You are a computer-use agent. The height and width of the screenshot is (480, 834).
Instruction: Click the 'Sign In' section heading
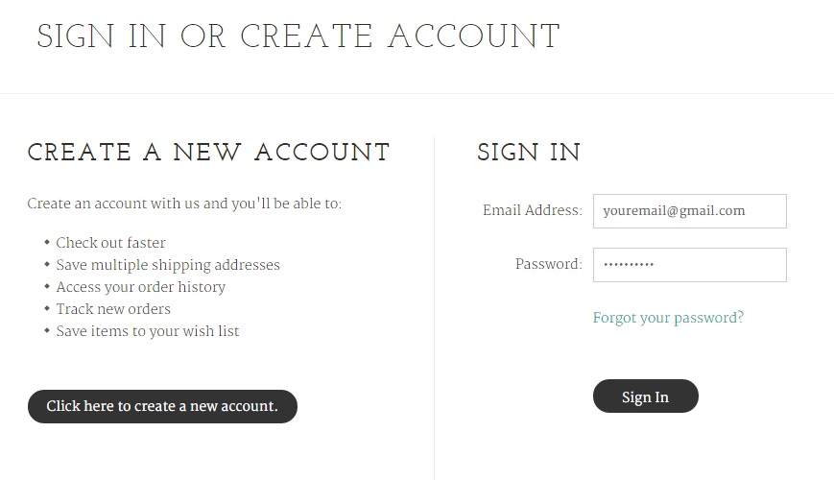pos(529,153)
